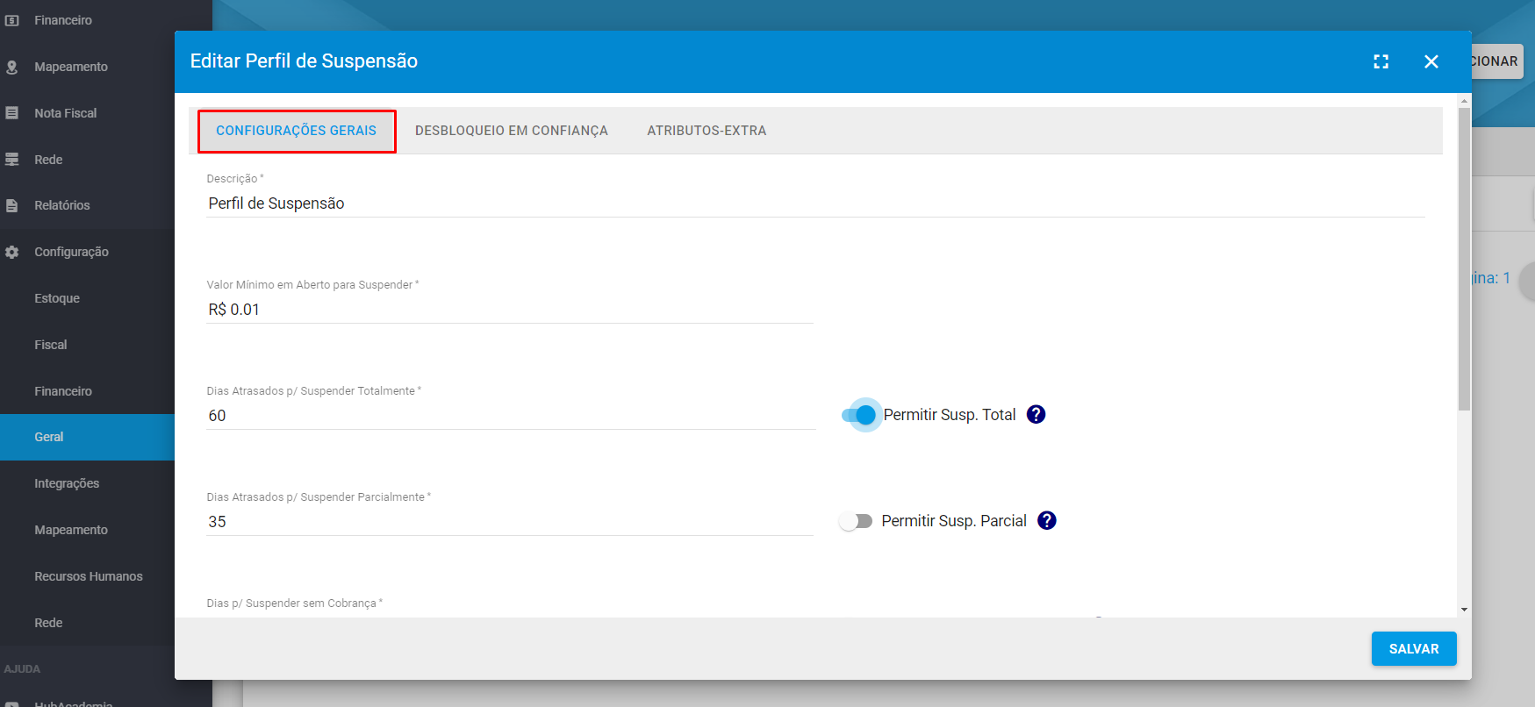The height and width of the screenshot is (707, 1535).
Task: Disable Permitir Susp. Total switch
Action: point(859,415)
